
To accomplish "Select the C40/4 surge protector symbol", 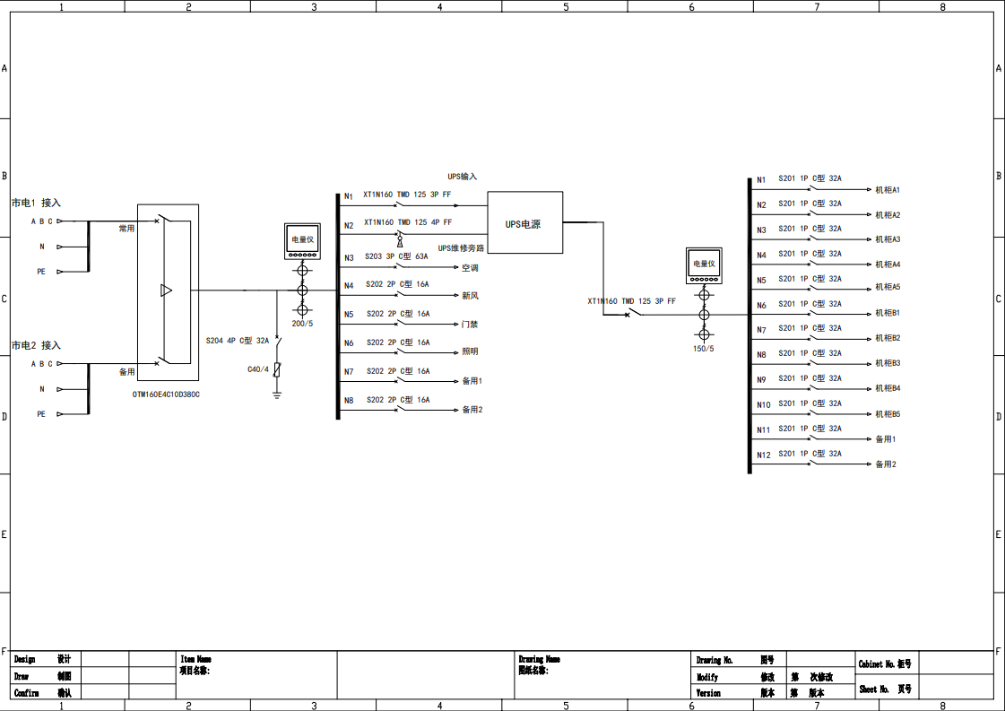I will (277, 369).
